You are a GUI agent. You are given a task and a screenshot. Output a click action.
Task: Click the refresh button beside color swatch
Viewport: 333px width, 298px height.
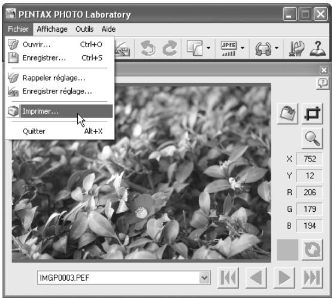click(312, 250)
